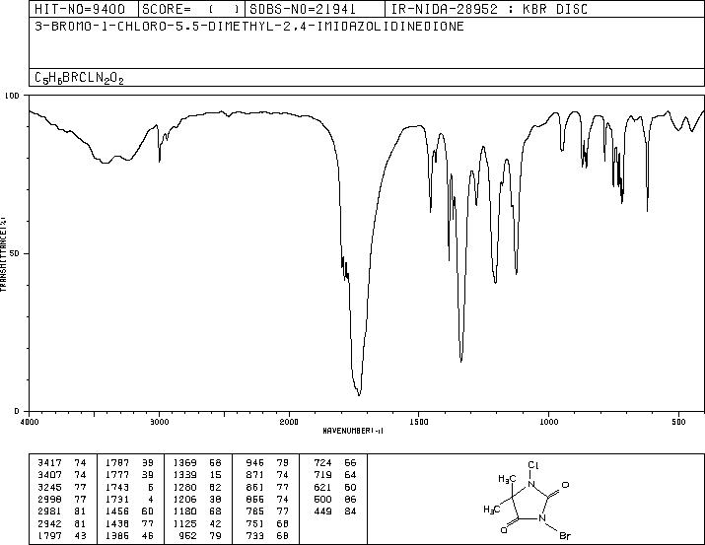Click the WAVENUMBER x-axis title
This screenshot has height=545, width=705.
(x=353, y=431)
